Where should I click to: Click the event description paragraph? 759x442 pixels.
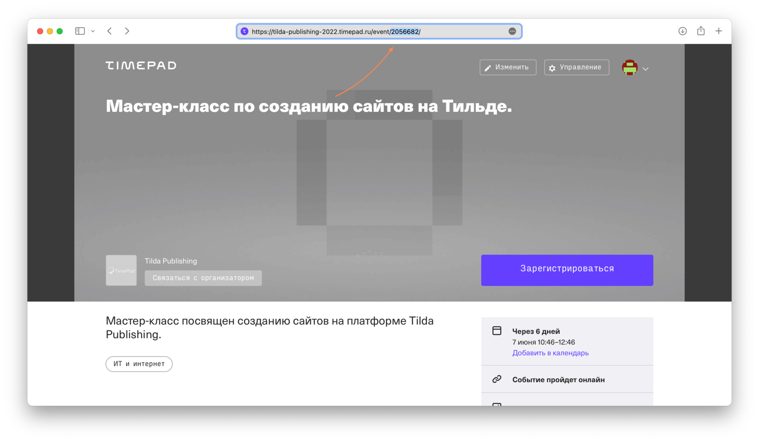(x=270, y=328)
